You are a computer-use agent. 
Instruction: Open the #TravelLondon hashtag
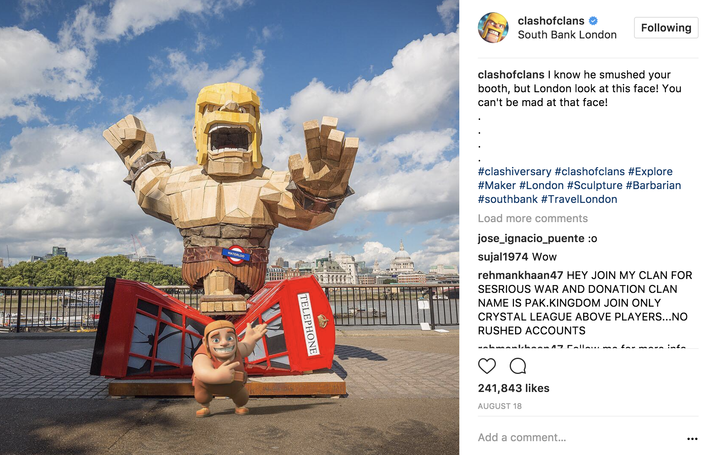click(579, 199)
